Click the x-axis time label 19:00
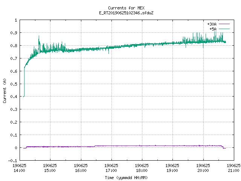Viewport: 241px width, 181px height. click(172, 170)
